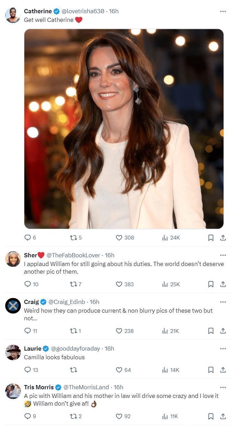The height and width of the screenshot is (430, 235).
Task: Open Tris Morris's profile name link
Action: point(39,387)
